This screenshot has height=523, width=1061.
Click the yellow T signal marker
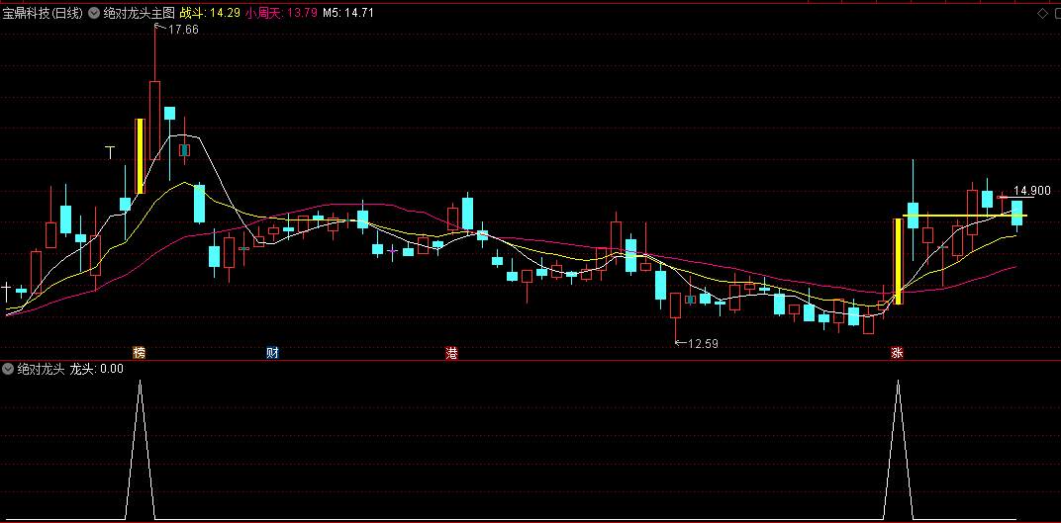click(110, 152)
